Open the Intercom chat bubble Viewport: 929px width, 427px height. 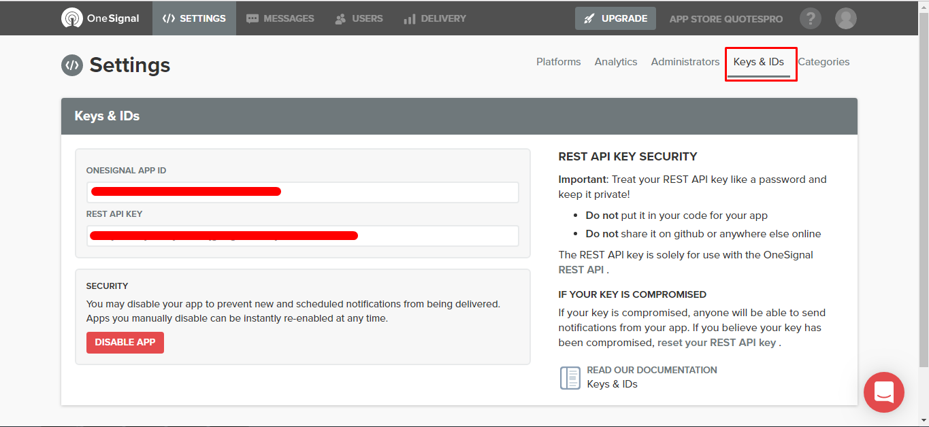click(x=883, y=392)
